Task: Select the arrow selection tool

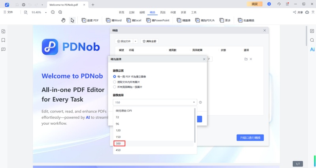Action: pyautogui.click(x=72, y=20)
